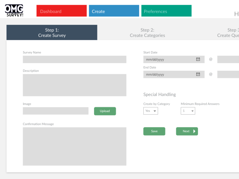Proceed using the Next button

(x=187, y=131)
